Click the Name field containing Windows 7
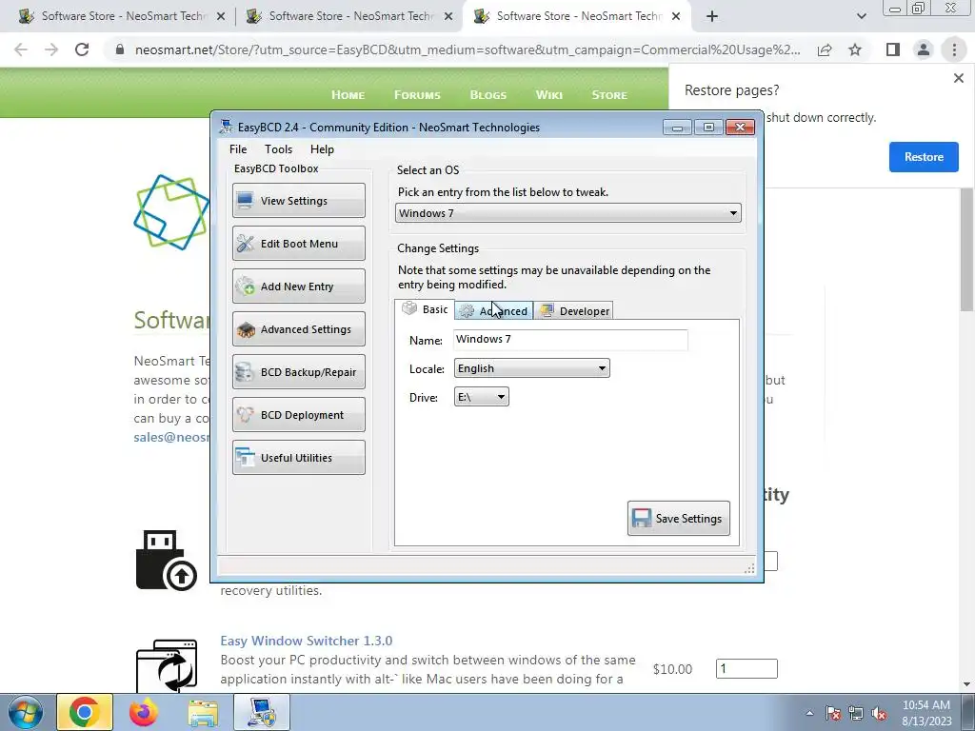The image size is (975, 731). [571, 340]
